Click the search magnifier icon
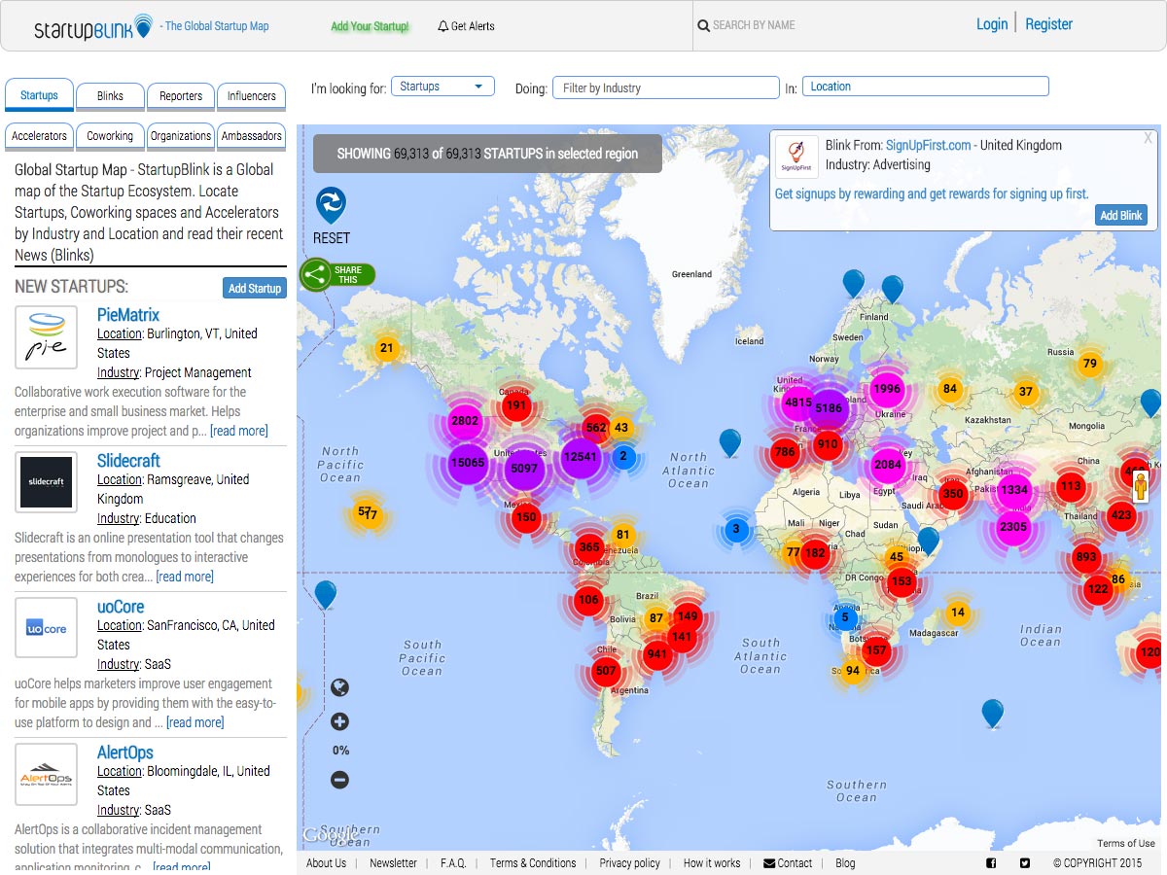 pos(703,26)
